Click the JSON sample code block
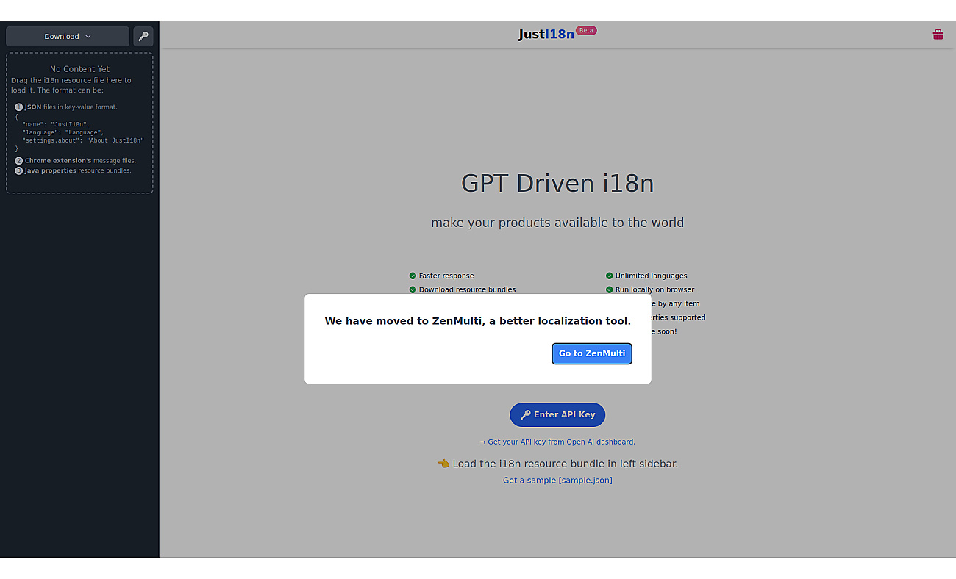The image size is (956, 579). 79,132
